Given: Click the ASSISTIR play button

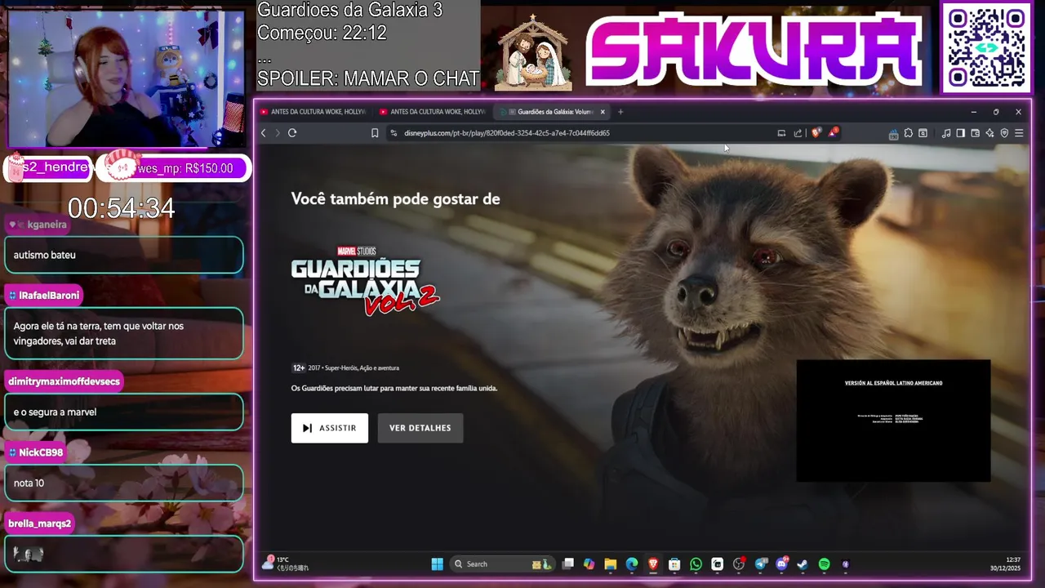Looking at the screenshot, I should click(x=330, y=428).
